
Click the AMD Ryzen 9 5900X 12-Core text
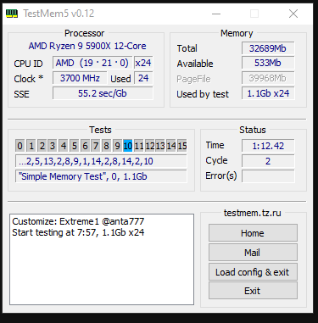87,46
